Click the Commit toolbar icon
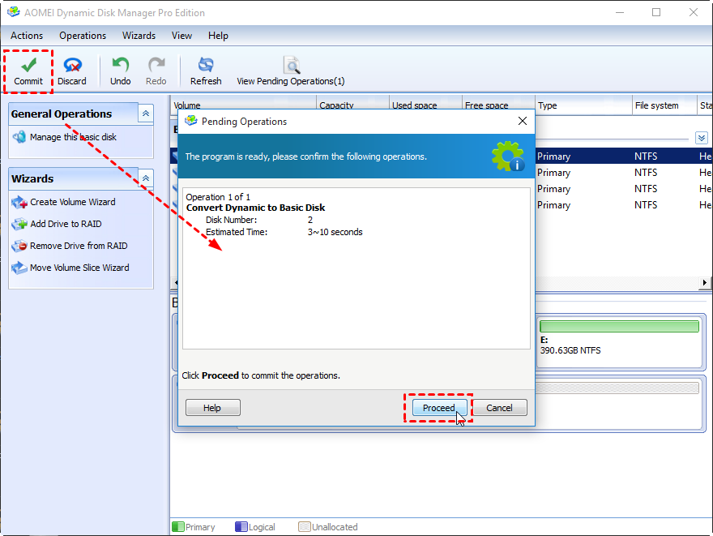The height and width of the screenshot is (536, 713). [x=28, y=65]
